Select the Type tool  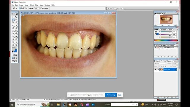(16, 37)
